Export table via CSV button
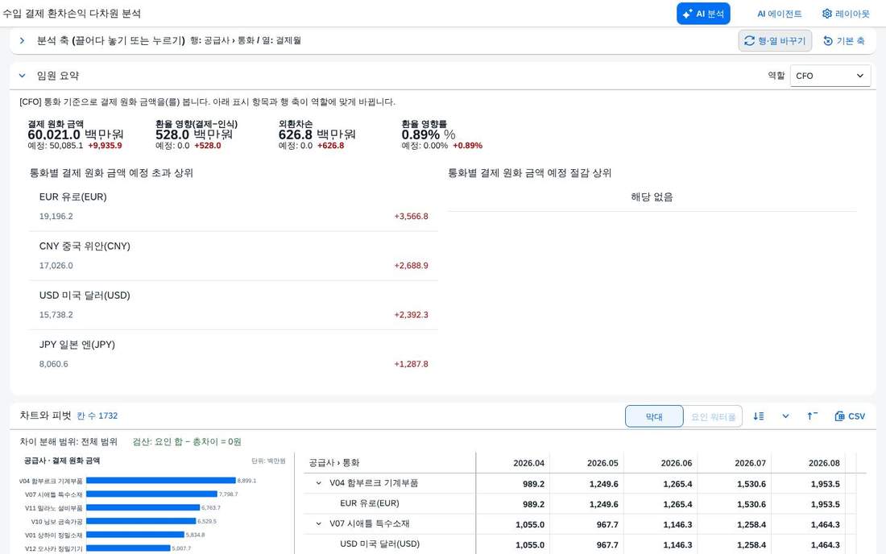886x554 pixels. tap(850, 416)
